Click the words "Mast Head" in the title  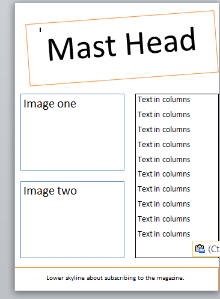point(121,44)
